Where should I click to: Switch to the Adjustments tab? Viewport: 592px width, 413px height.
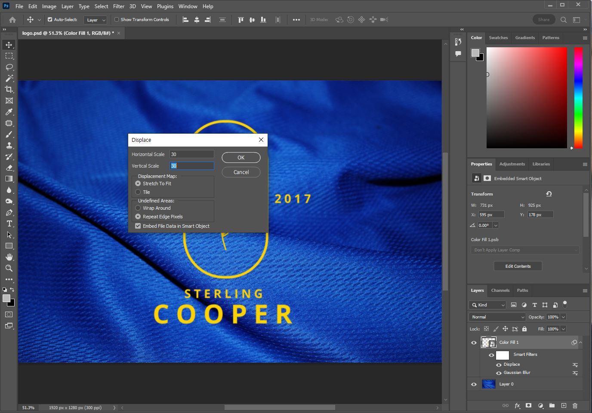click(512, 164)
